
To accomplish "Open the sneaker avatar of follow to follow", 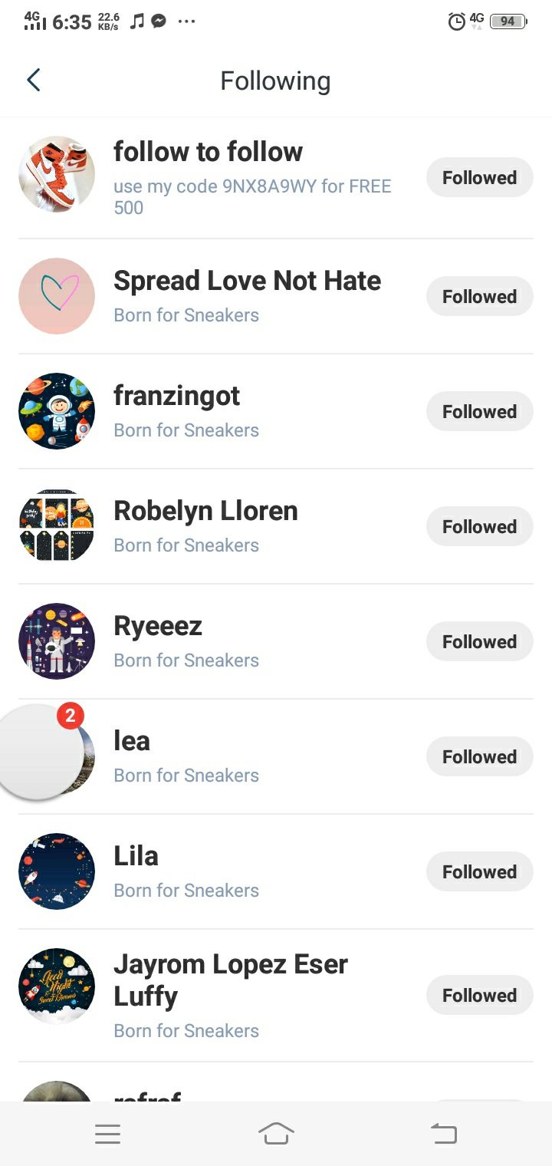I will pyautogui.click(x=57, y=174).
